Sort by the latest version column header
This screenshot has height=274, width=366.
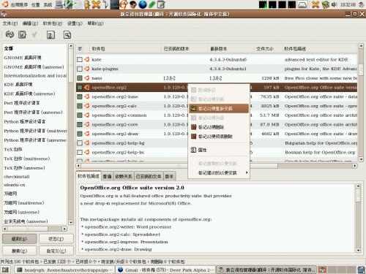(x=231, y=49)
